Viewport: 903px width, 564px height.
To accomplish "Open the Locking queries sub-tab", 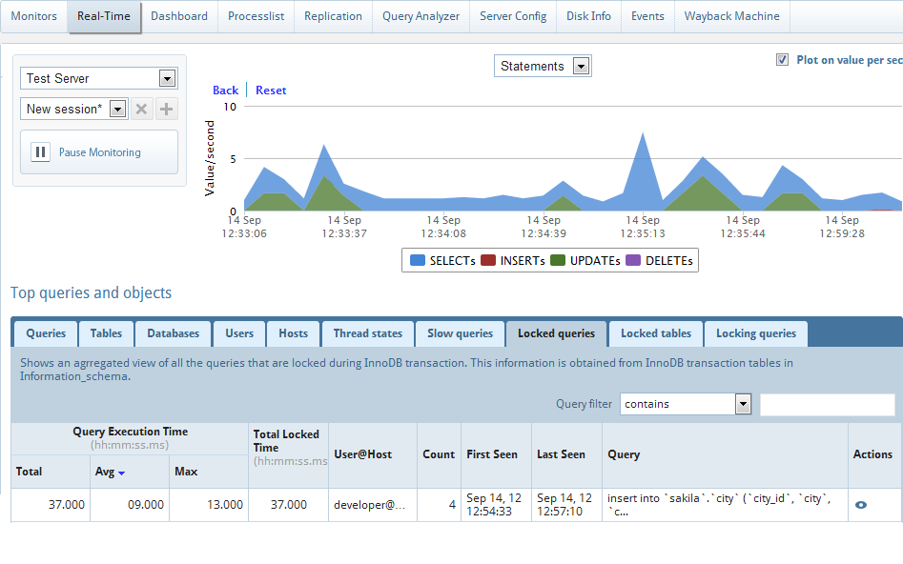I will pos(756,333).
